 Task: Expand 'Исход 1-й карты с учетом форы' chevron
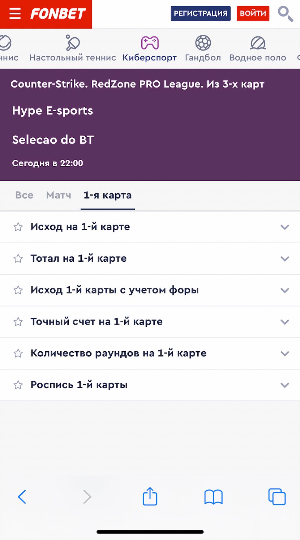[x=285, y=290]
